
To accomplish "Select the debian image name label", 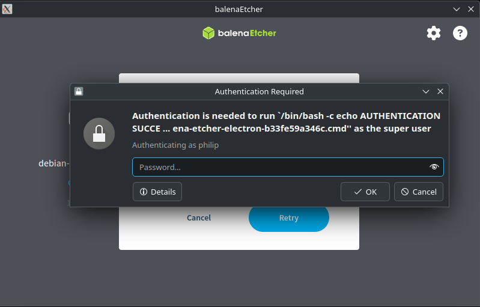I will (x=53, y=163).
